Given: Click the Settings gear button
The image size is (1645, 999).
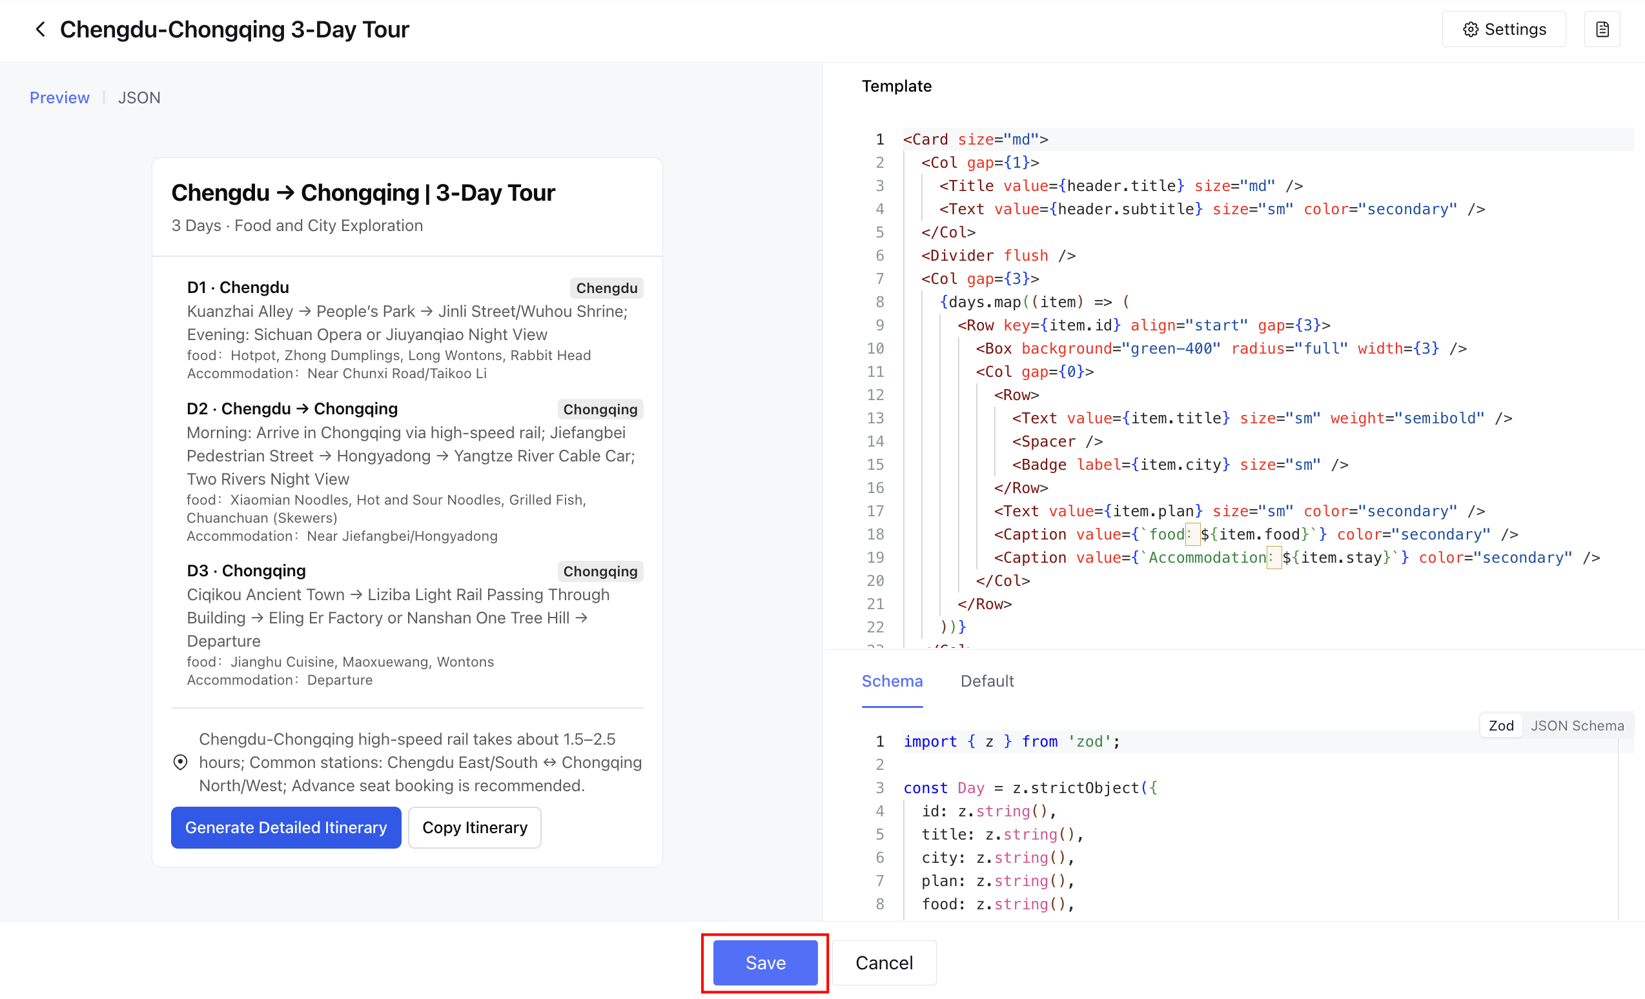Looking at the screenshot, I should coord(1504,29).
